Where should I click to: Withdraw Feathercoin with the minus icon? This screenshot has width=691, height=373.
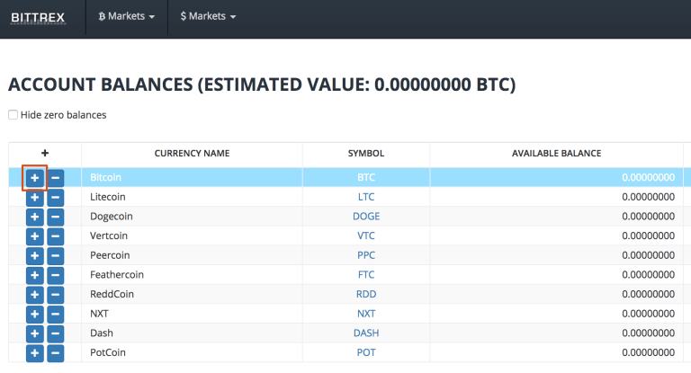(x=56, y=275)
